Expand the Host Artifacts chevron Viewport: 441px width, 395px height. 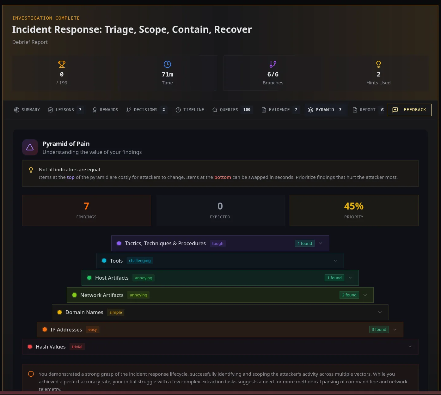[x=350, y=278]
